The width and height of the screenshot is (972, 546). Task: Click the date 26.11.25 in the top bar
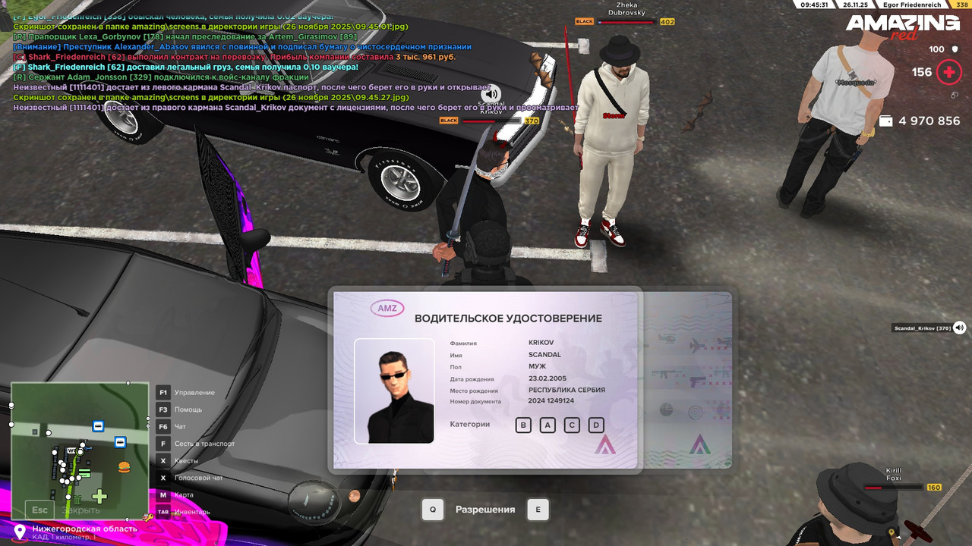click(855, 5)
